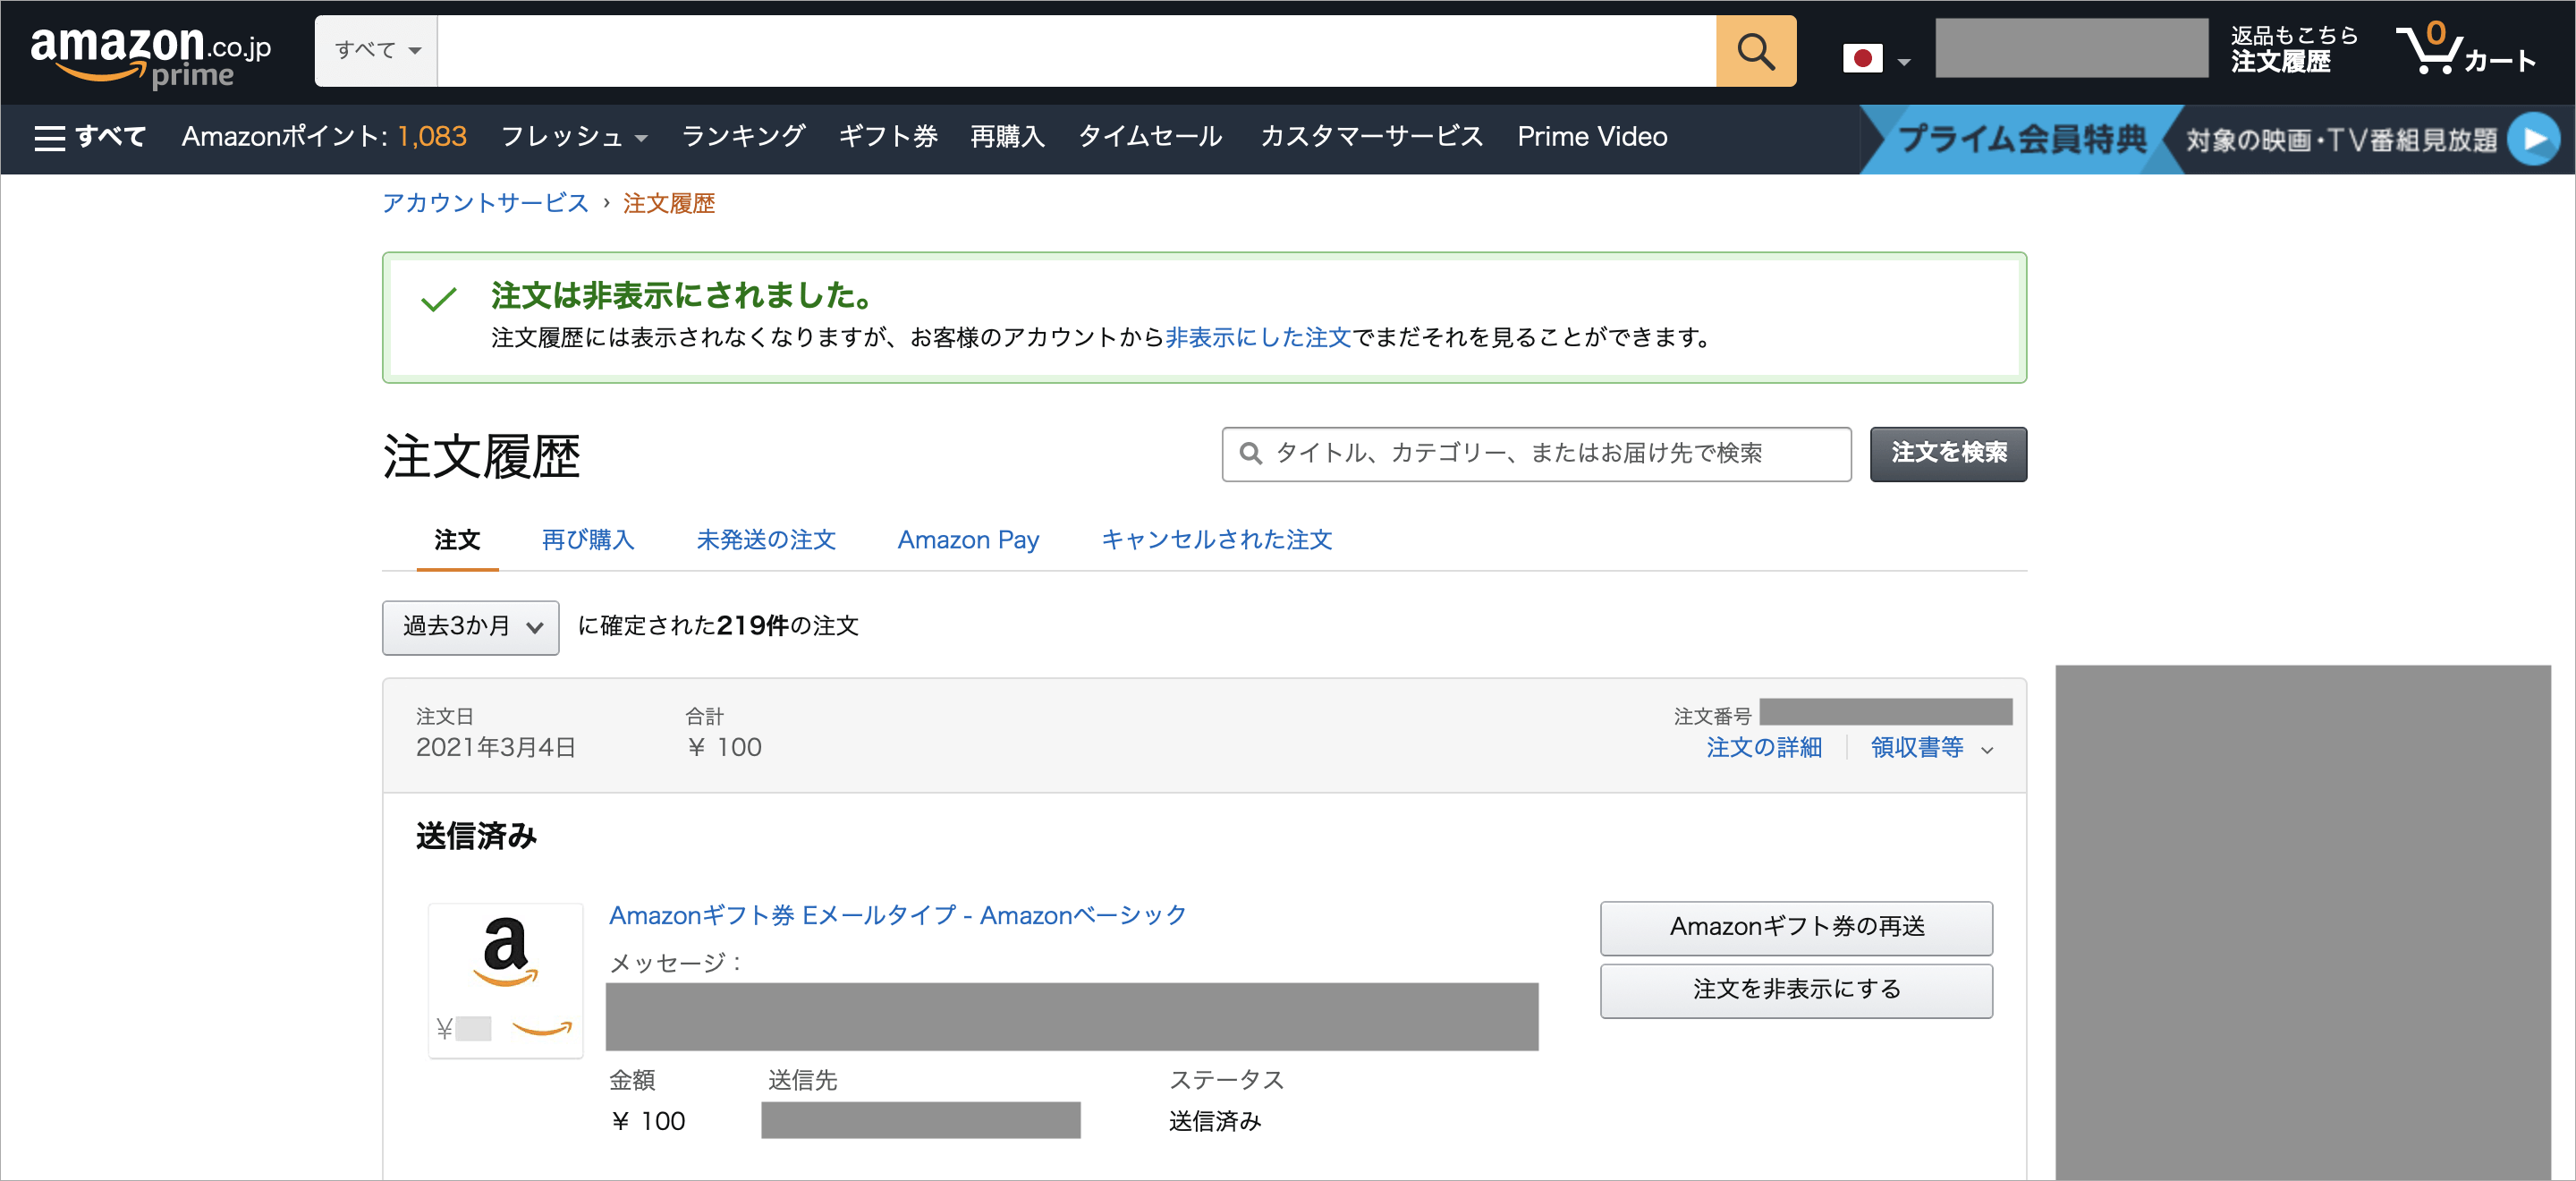
Task: Click the Amazonポイント: 1,083 link
Action: point(324,137)
